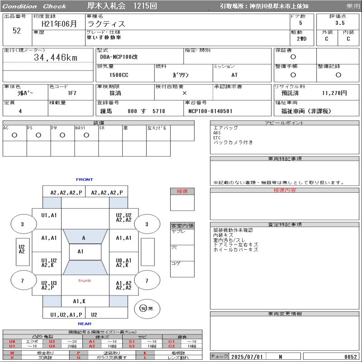The width and height of the screenshot is (362, 362).
Task: Click the 車両変更情報 header bar
Action: coord(285,314)
